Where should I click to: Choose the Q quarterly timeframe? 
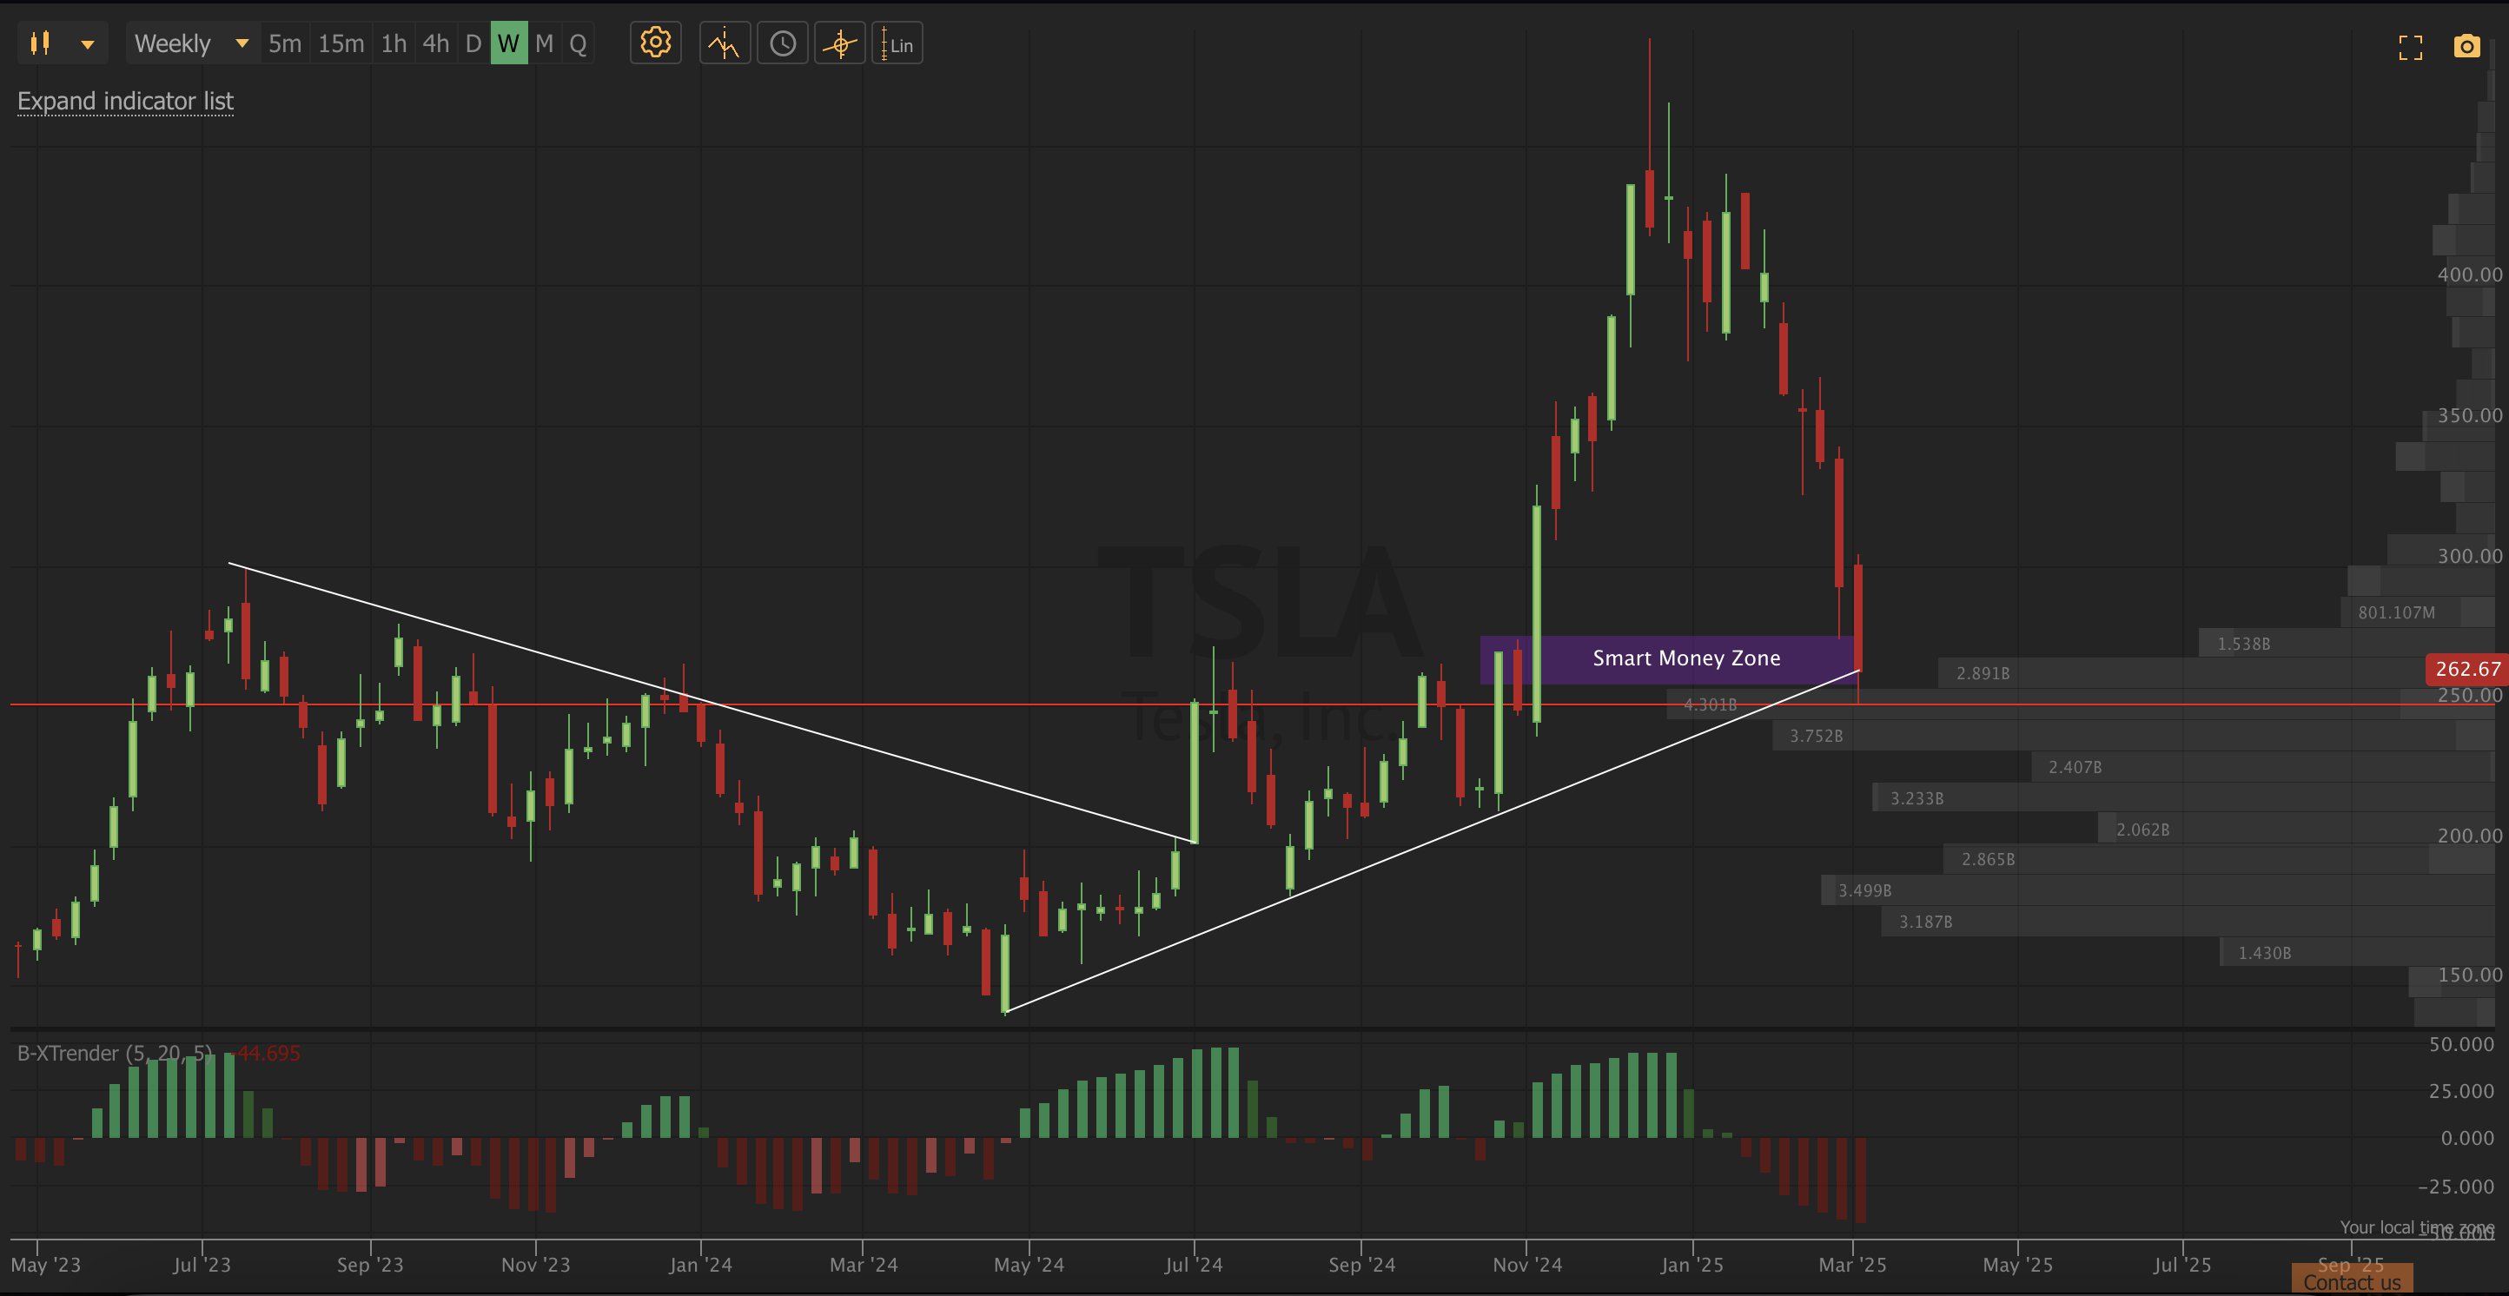coord(578,43)
